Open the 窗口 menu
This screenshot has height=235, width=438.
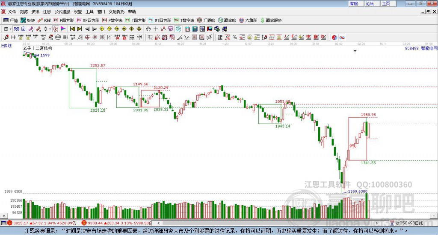(101, 12)
